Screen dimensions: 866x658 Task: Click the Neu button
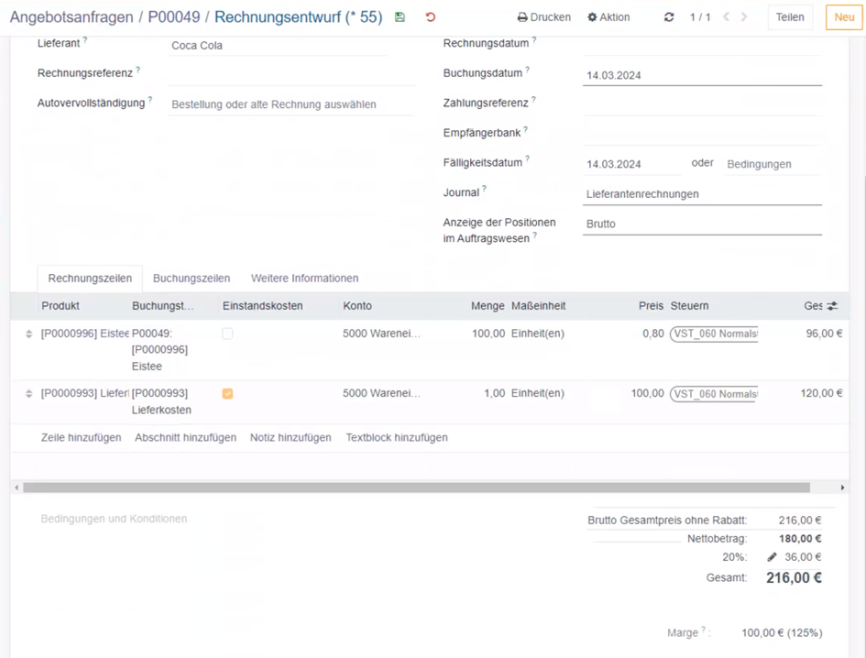pos(843,17)
